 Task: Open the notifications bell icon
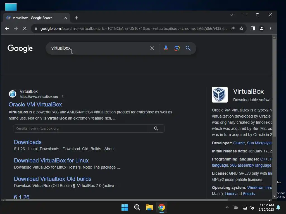click(278, 207)
